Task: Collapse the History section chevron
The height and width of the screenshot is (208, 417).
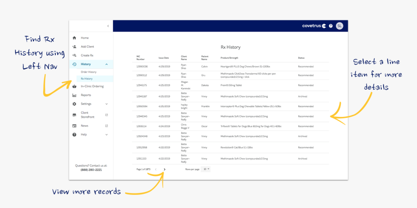Action: click(x=106, y=64)
